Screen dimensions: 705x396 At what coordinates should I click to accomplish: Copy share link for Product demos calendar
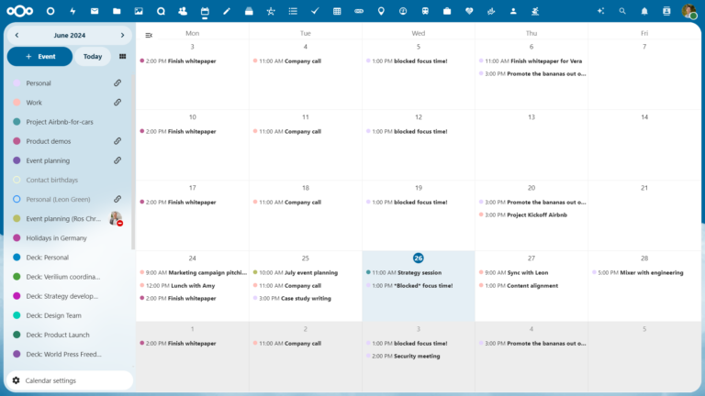click(x=117, y=141)
